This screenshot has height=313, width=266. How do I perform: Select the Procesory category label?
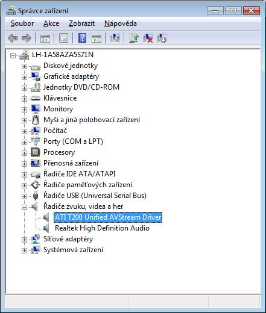click(59, 152)
